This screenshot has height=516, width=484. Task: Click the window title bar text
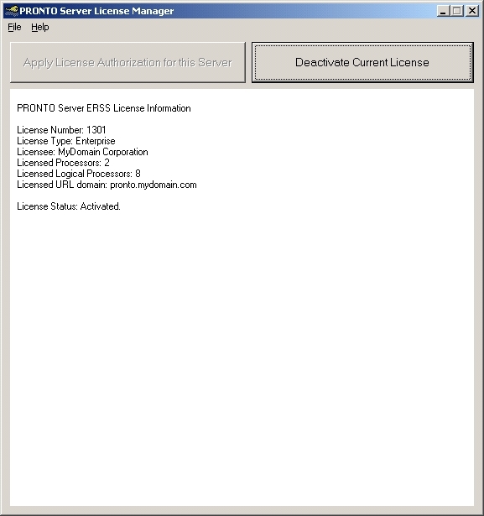(x=96, y=11)
